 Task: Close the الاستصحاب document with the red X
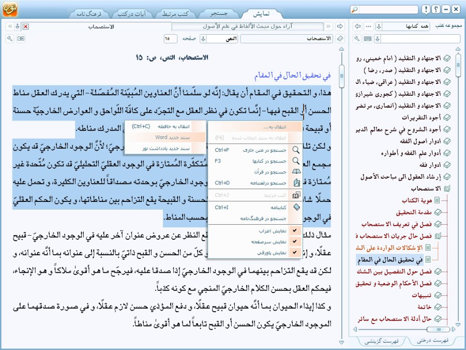(x=26, y=27)
